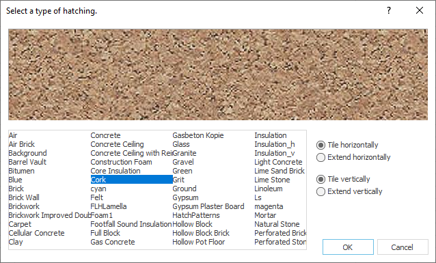Viewport: 436px width, 263px height.
Task: Select HatchPatterns entry
Action: click(196, 215)
